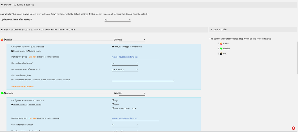
Task: Click the plex icon in Start order
Action: click(221, 54)
